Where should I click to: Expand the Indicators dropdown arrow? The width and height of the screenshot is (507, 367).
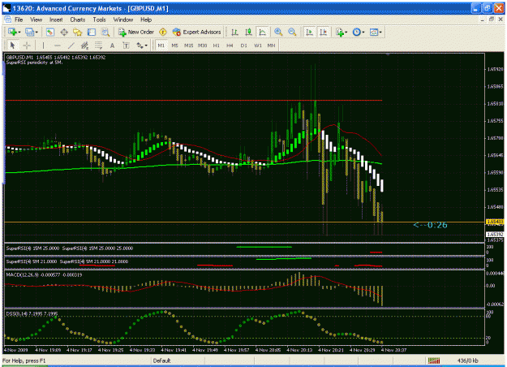coord(346,32)
